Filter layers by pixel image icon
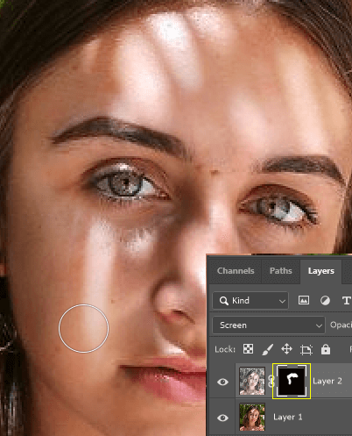Viewport: 352px width, 436px height. click(x=304, y=300)
